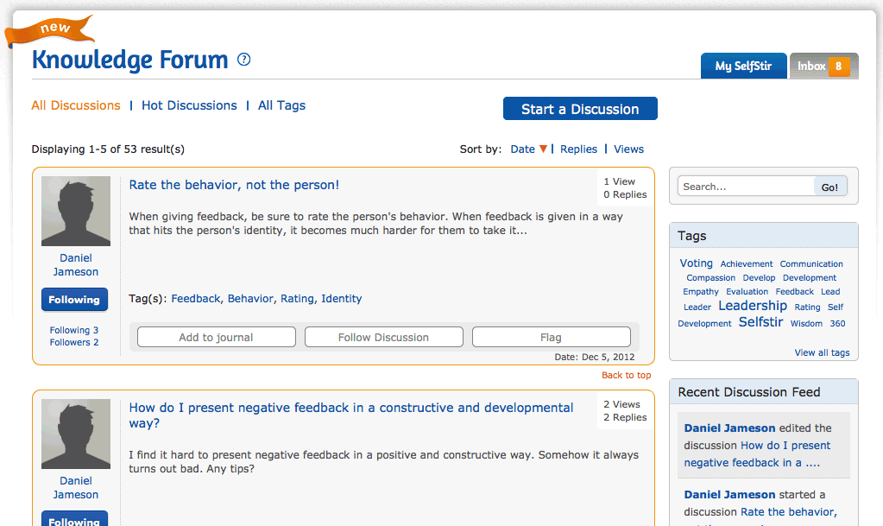The width and height of the screenshot is (883, 526).
Task: Click the 'Date: Dec 5, 2012' text
Action: [x=594, y=357]
